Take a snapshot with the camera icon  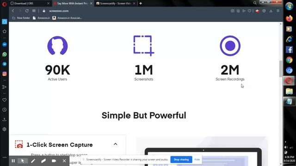(x=232, y=11)
